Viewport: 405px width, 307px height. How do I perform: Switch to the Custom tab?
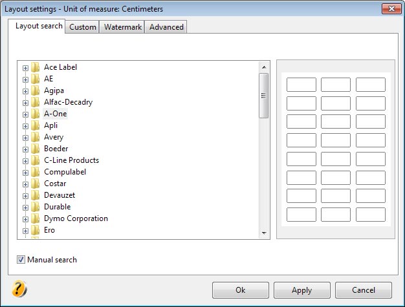tap(83, 27)
